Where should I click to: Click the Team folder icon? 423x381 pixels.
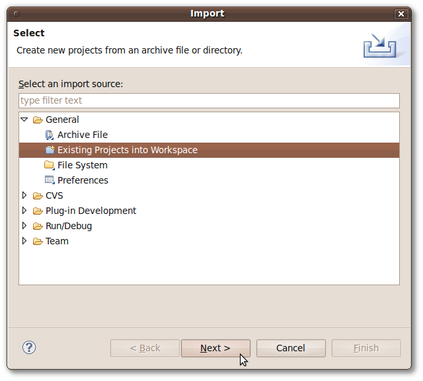click(x=38, y=242)
